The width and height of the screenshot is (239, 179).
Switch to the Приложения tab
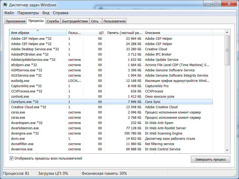15,21
